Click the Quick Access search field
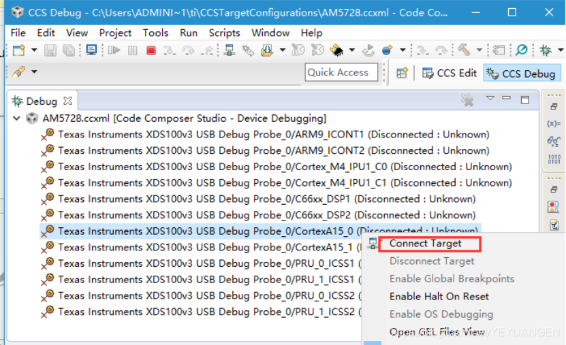Image resolution: width=566 pixels, height=345 pixels. (341, 73)
